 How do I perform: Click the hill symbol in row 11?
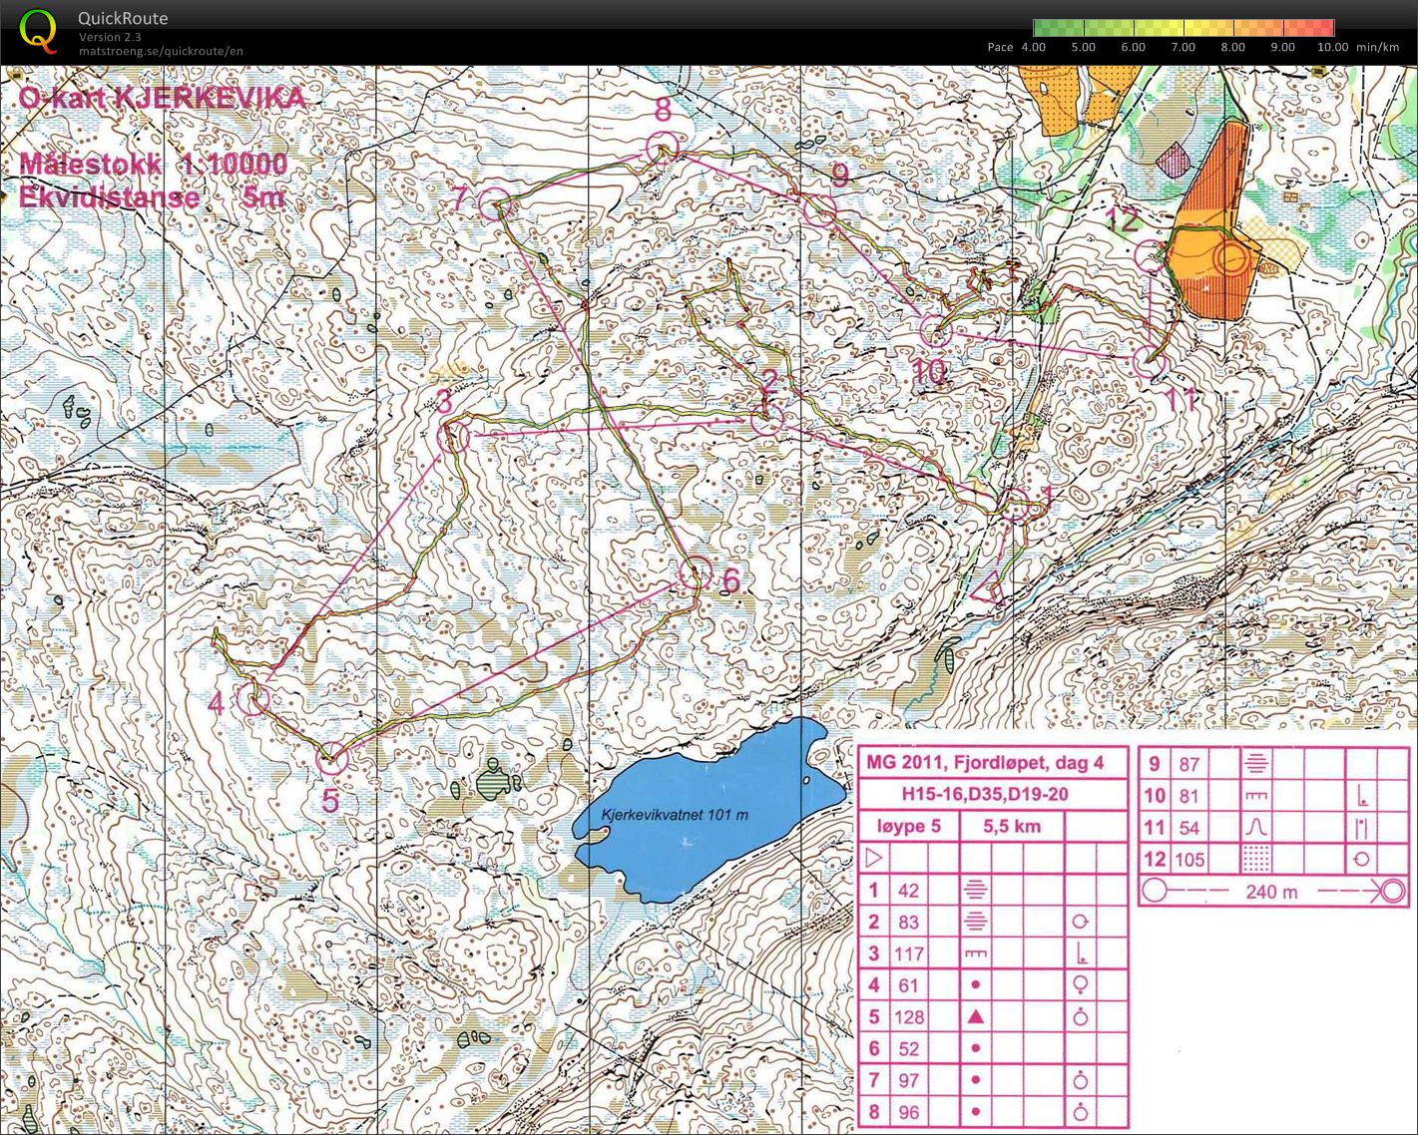click(x=1257, y=827)
